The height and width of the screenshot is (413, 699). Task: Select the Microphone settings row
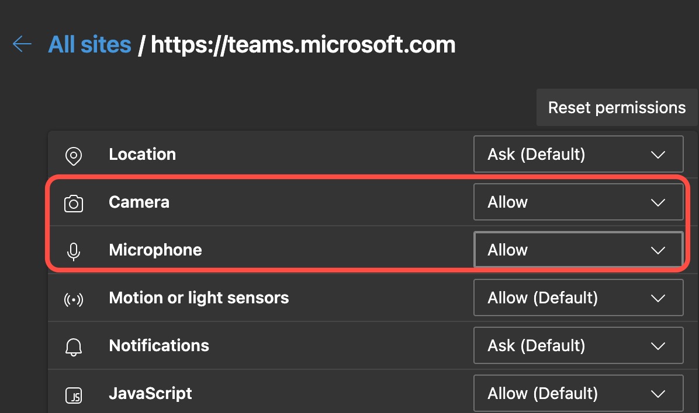263,250
